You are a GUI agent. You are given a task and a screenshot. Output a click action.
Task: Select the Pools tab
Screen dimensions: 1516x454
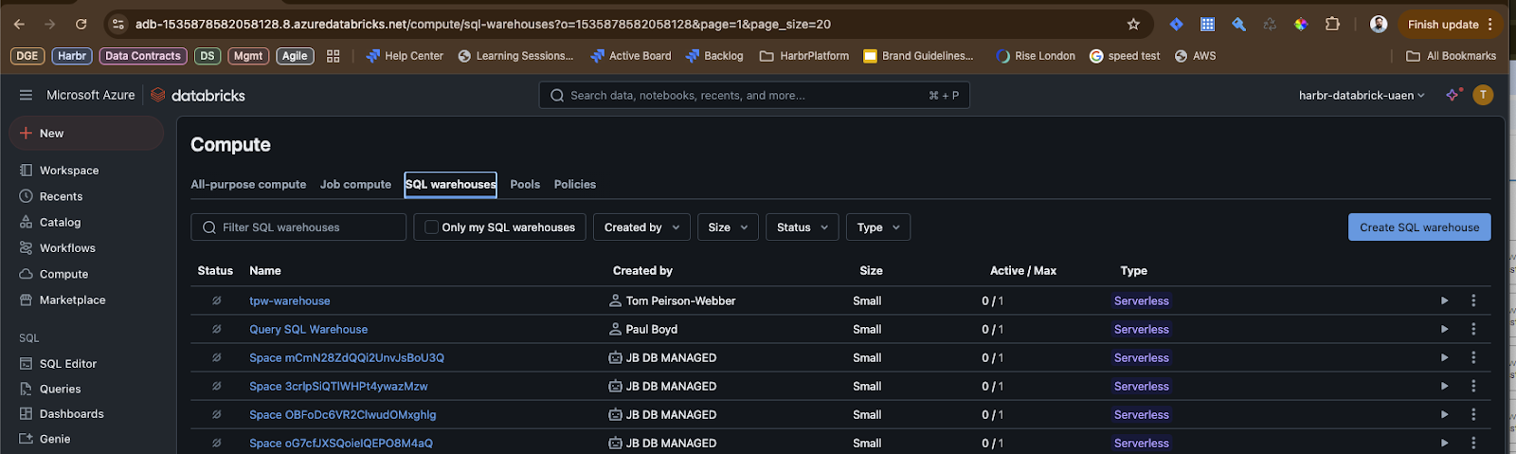click(525, 185)
